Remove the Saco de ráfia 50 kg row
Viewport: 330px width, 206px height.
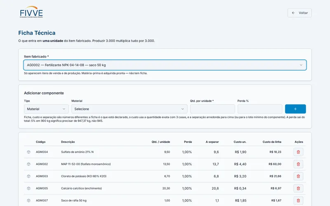pyautogui.click(x=298, y=201)
